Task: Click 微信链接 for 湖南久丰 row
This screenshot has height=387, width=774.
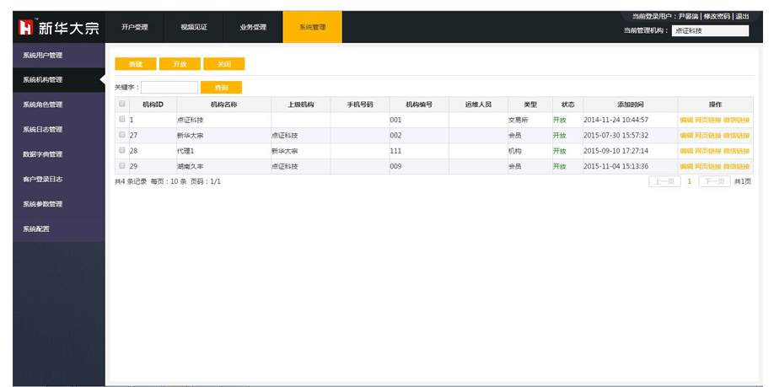Action: coord(737,166)
